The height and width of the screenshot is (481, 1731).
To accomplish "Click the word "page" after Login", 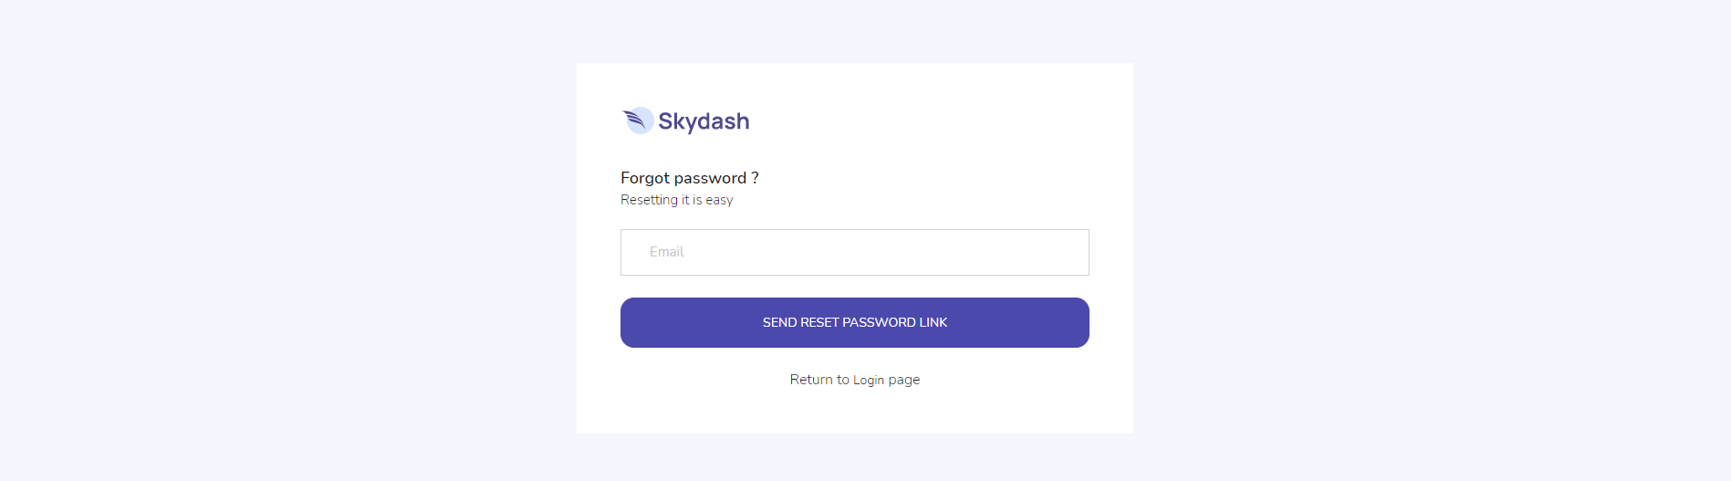I will 903,380.
